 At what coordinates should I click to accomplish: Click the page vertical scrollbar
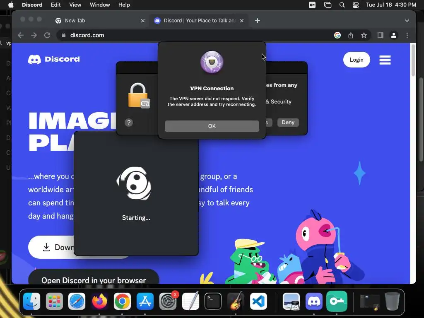pos(413,60)
